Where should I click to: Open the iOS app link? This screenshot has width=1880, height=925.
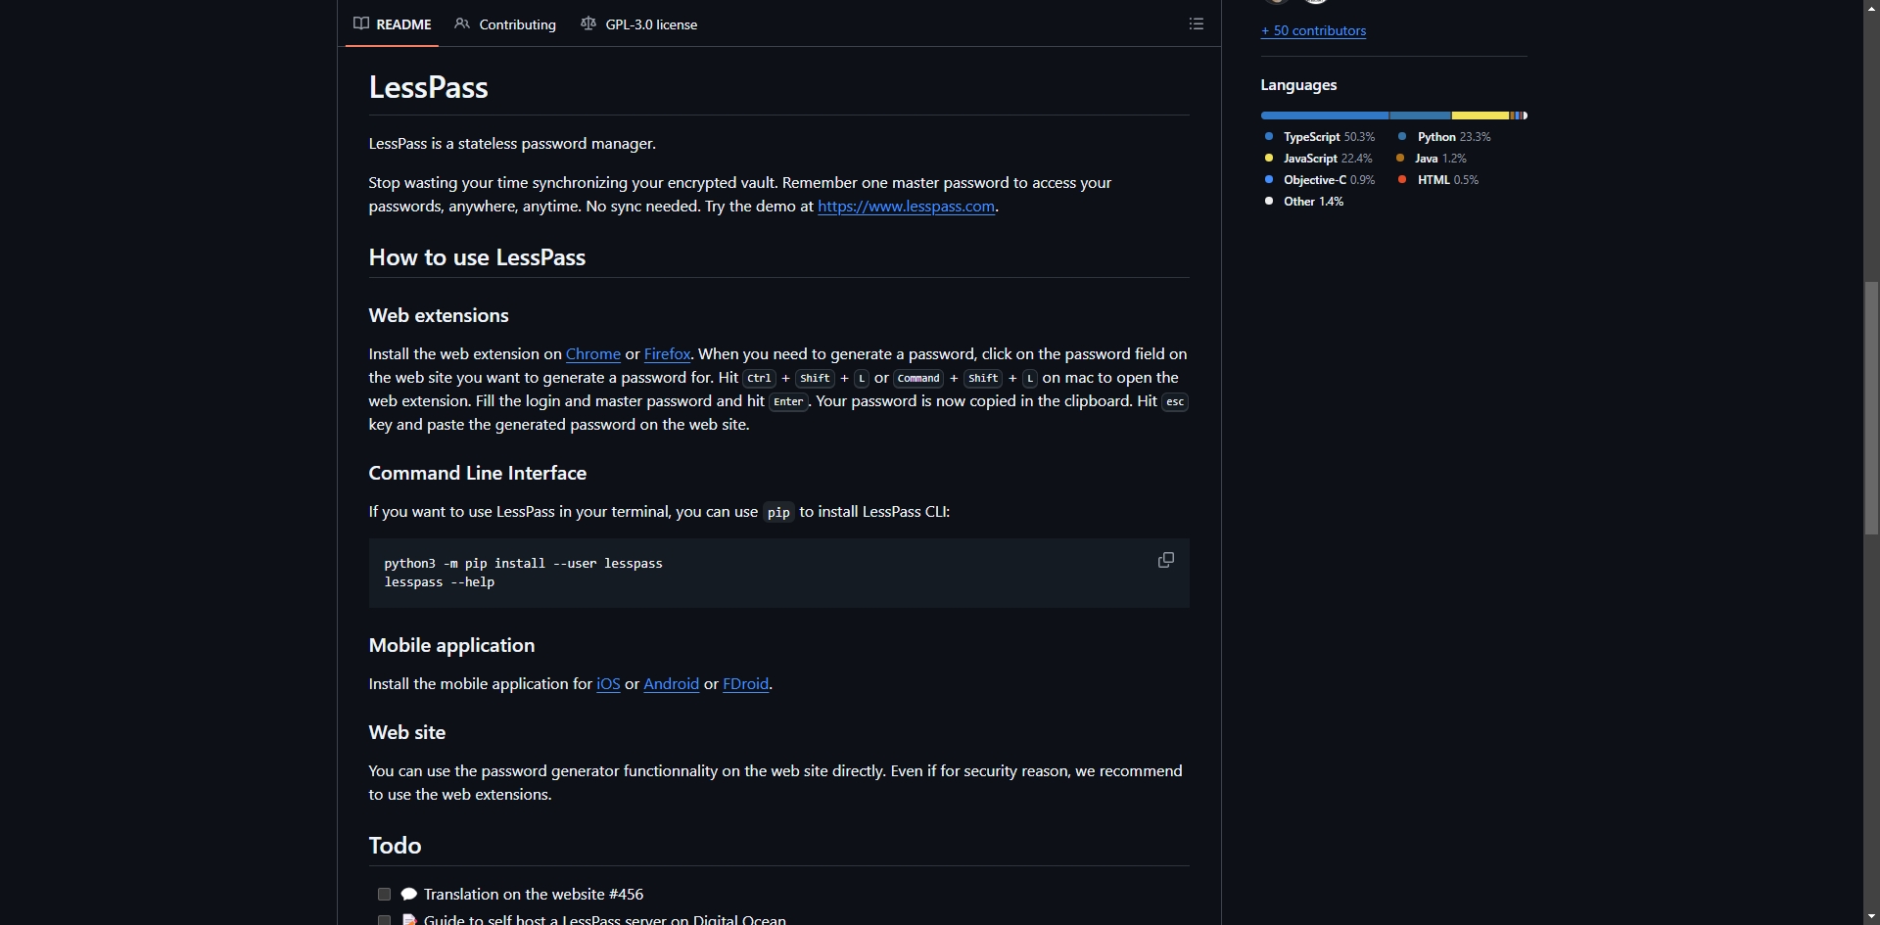[608, 684]
